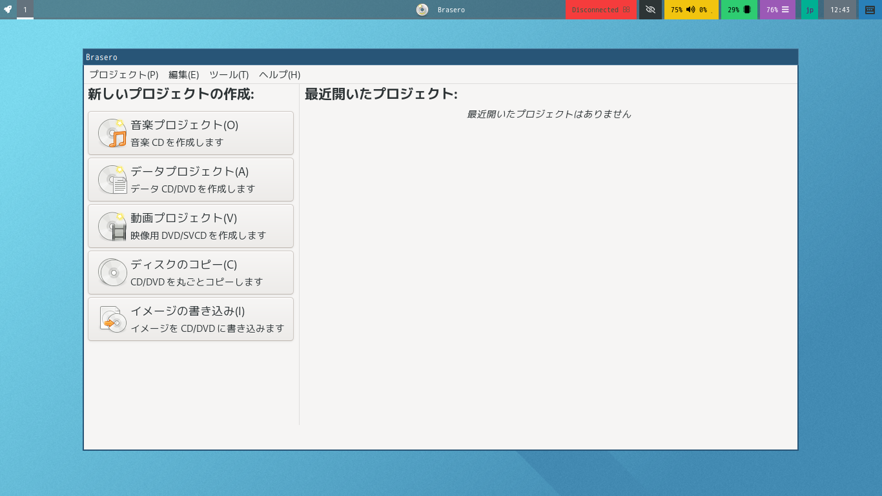Click the CPU chip icon at 29%
The height and width of the screenshot is (496, 882).
pyautogui.click(x=747, y=10)
